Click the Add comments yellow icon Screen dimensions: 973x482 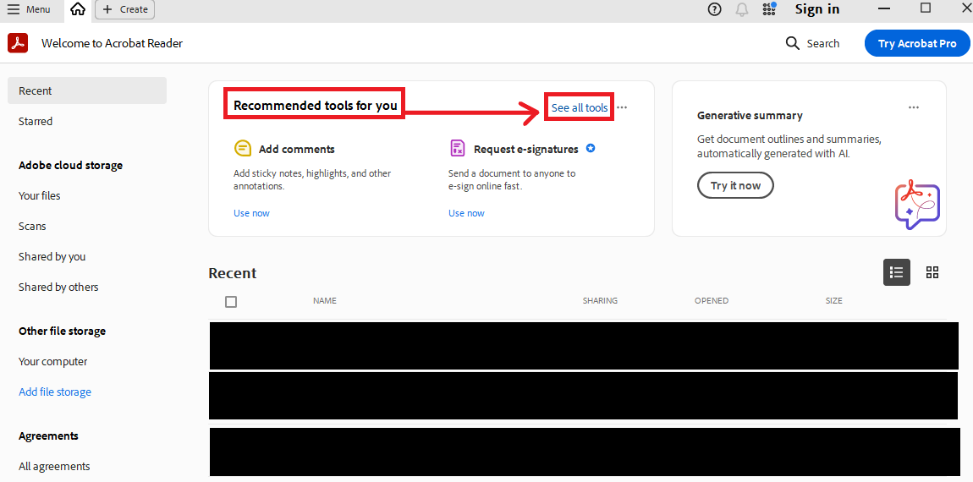click(x=243, y=149)
